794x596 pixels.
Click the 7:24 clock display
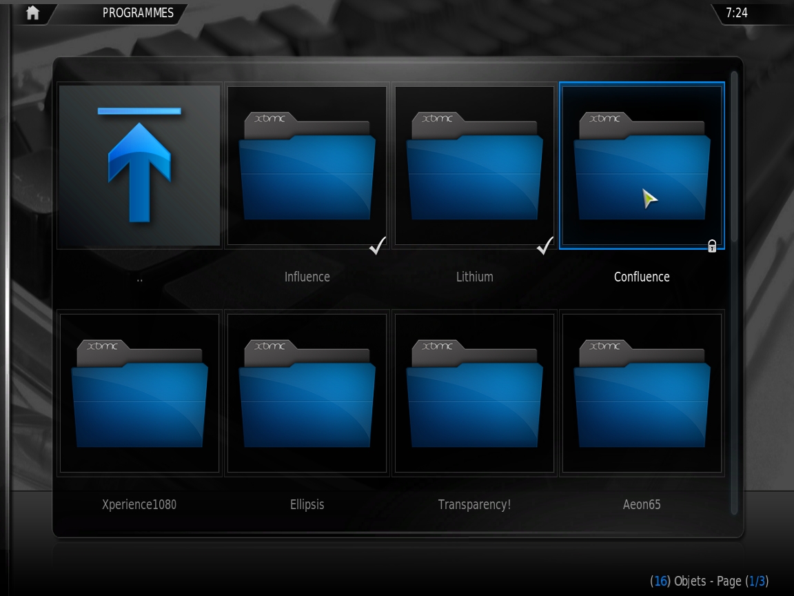pos(737,13)
